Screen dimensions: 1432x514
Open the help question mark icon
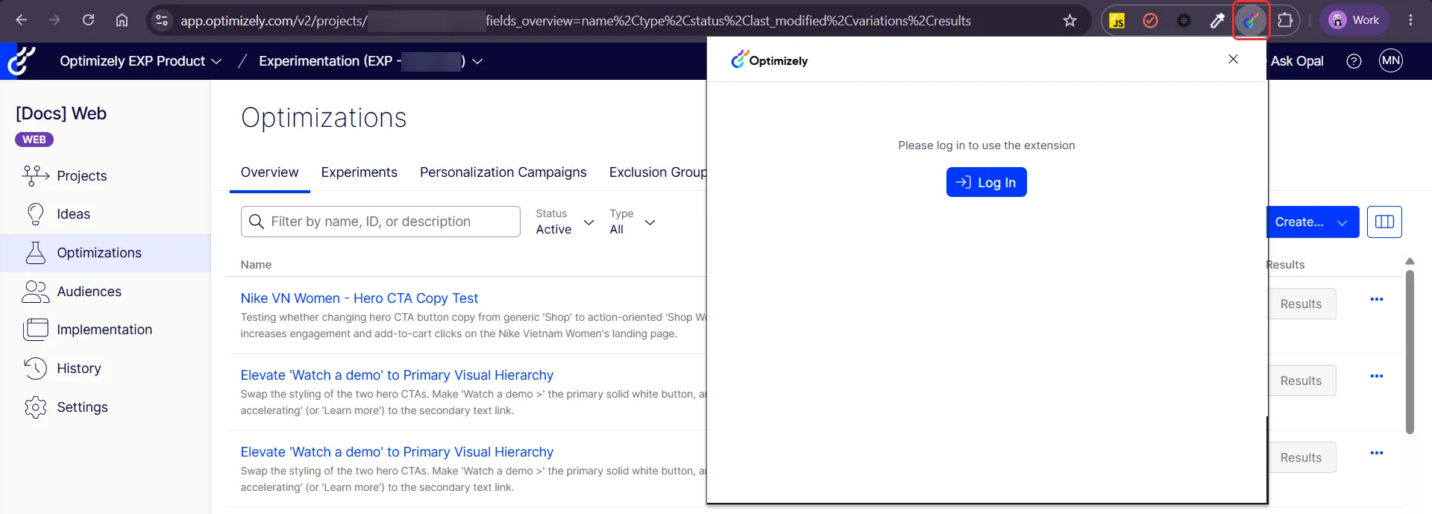click(x=1354, y=61)
